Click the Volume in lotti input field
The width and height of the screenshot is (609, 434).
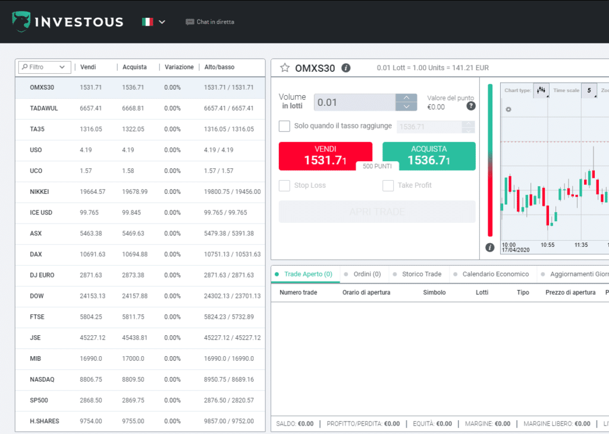pos(354,102)
